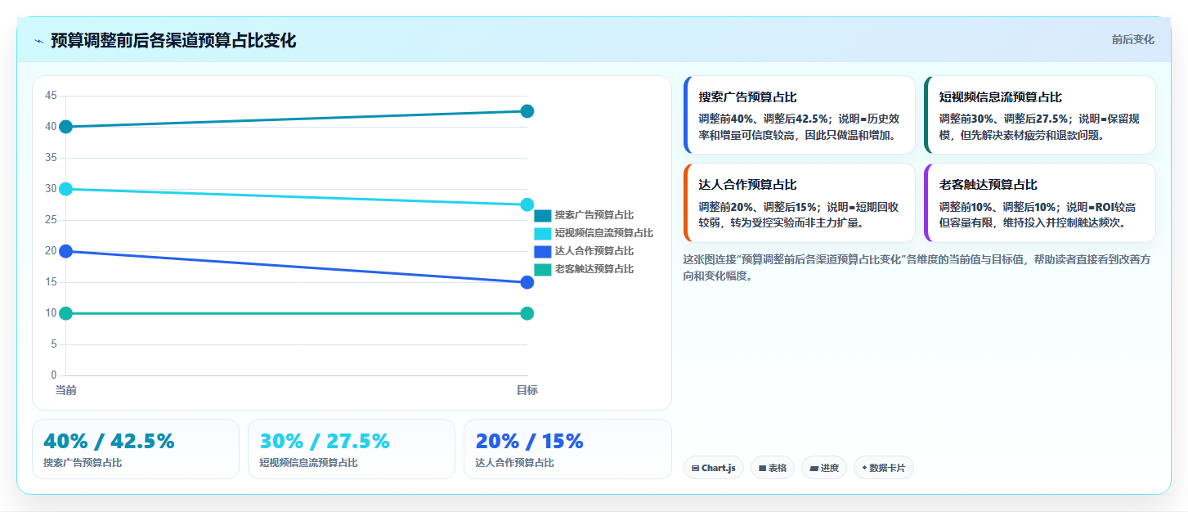Select the 10 point on the 当前 axis
Screen dimensions: 1188x512
[x=66, y=313]
